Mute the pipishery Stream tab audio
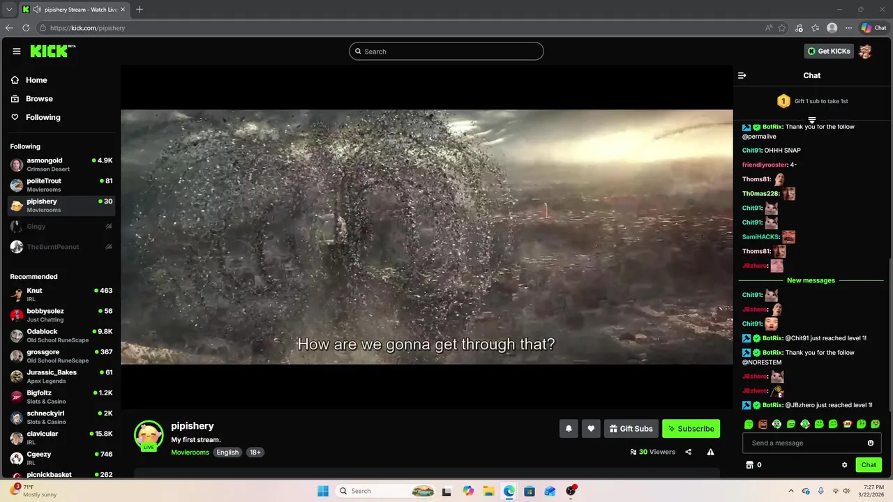 click(x=36, y=9)
